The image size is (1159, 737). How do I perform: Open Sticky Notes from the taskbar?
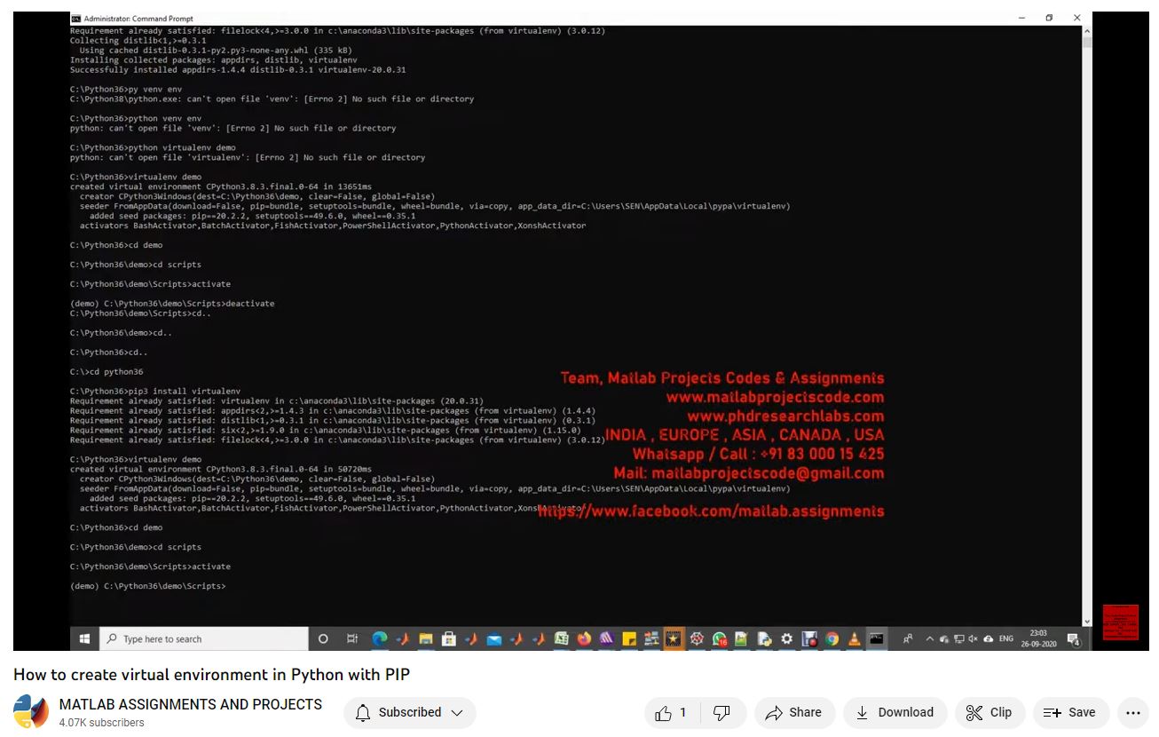click(629, 638)
